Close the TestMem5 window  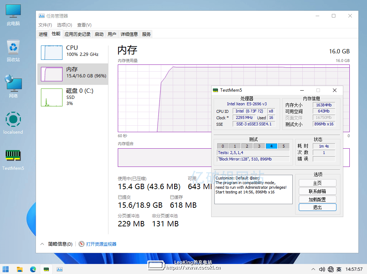coord(335,90)
